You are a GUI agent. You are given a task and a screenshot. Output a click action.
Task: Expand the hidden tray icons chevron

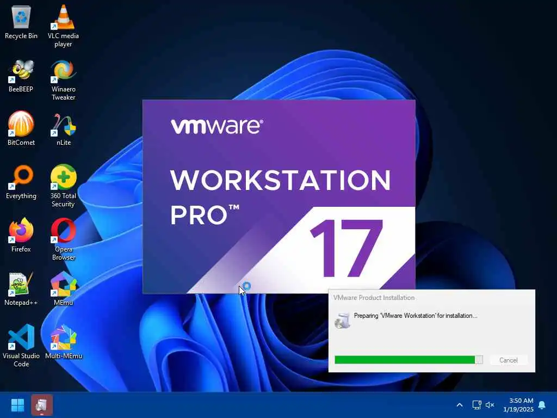[x=459, y=405]
